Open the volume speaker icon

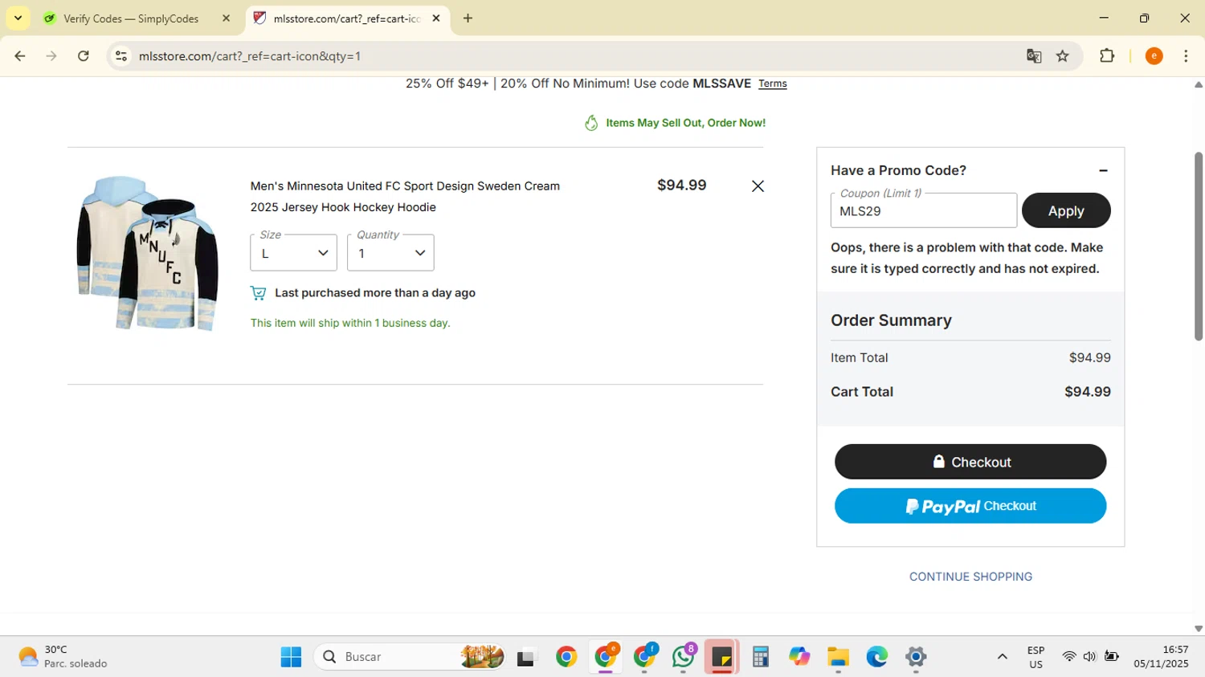(x=1089, y=657)
